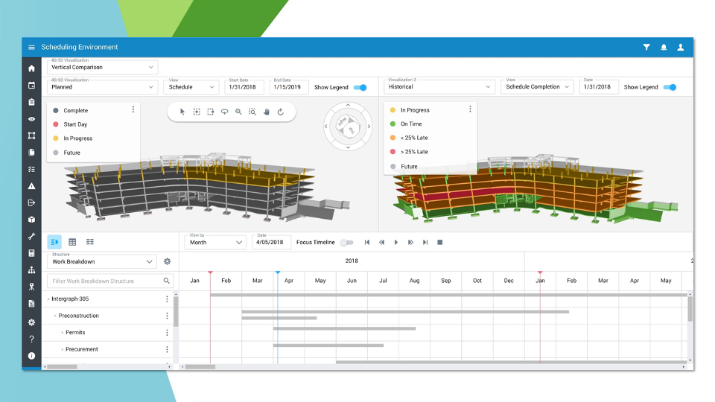Open the Vertical Comparison dropdown
The image size is (715, 402).
(102, 68)
